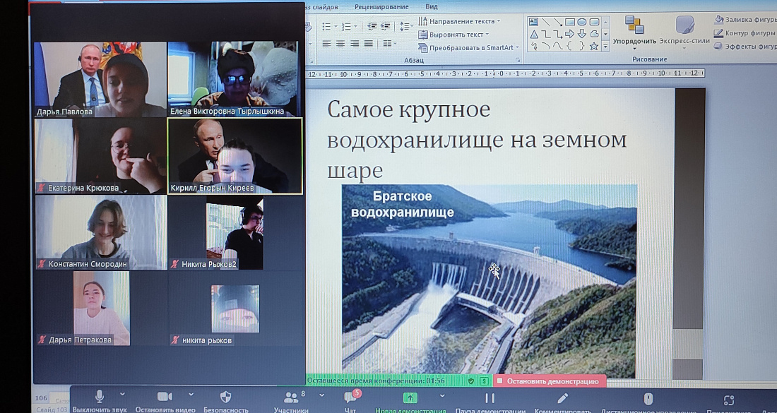777x413 pixels.
Task: Pick the star shape in shapes gallery
Action: click(593, 47)
